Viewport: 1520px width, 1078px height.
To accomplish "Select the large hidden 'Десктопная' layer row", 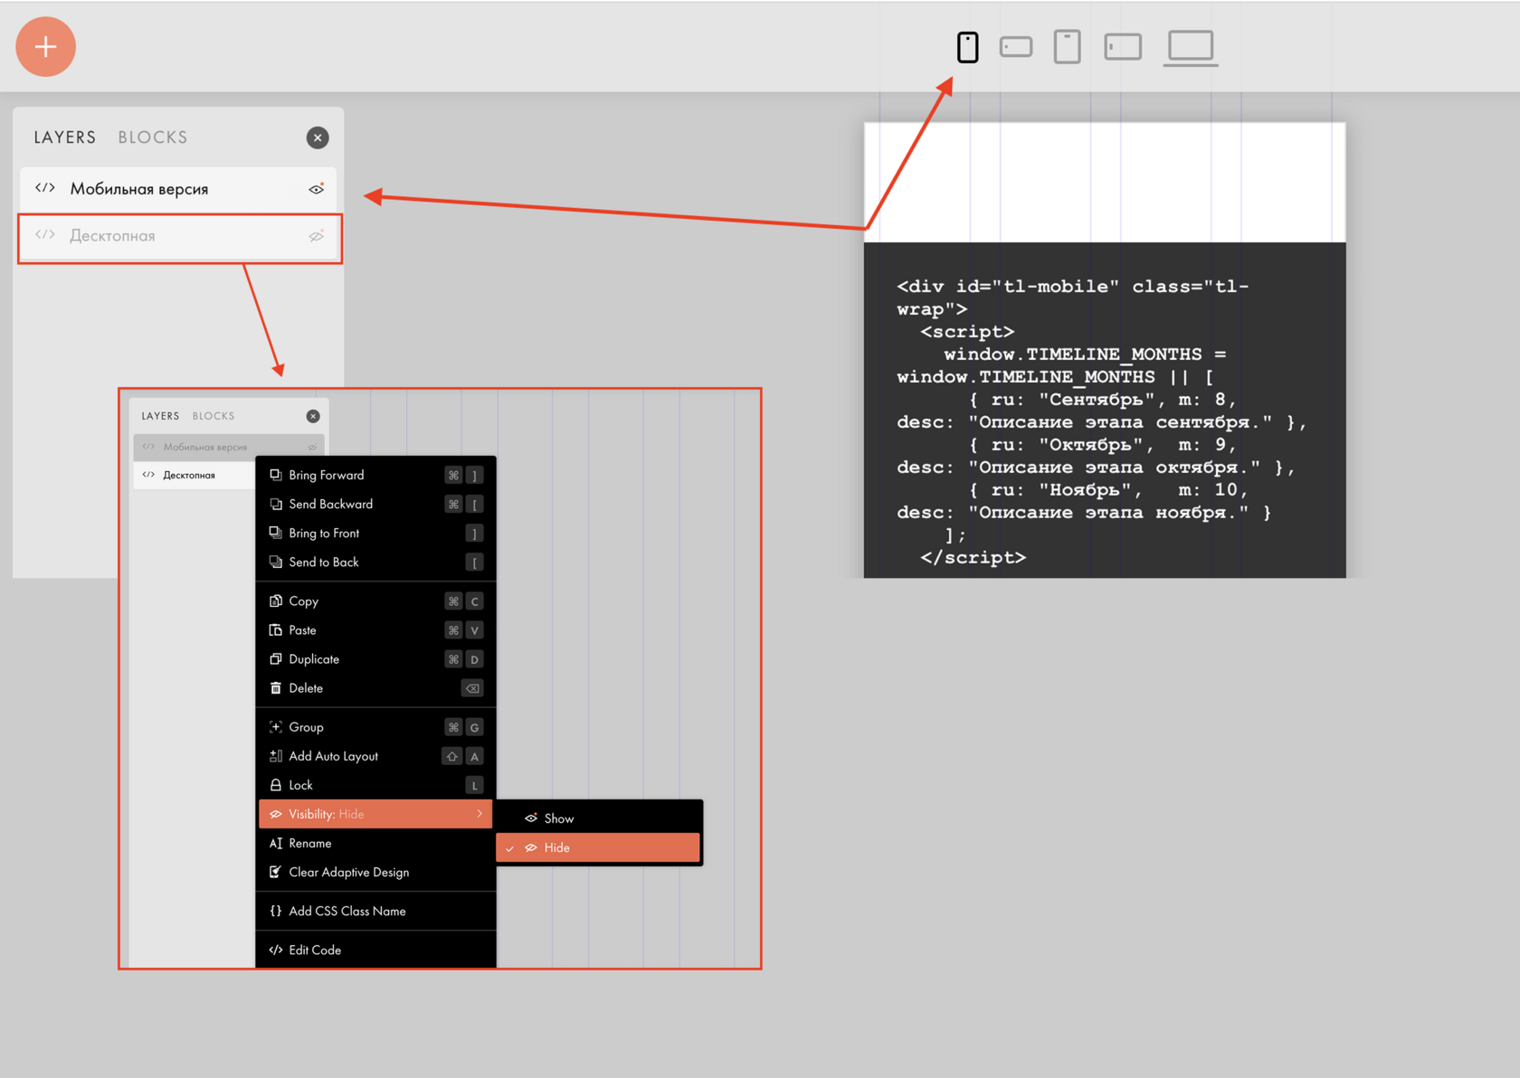I will pos(178,236).
